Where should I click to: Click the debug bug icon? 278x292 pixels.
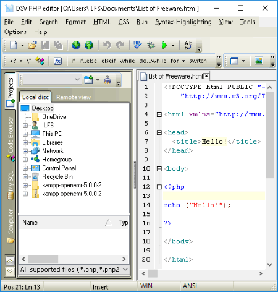click(151, 45)
